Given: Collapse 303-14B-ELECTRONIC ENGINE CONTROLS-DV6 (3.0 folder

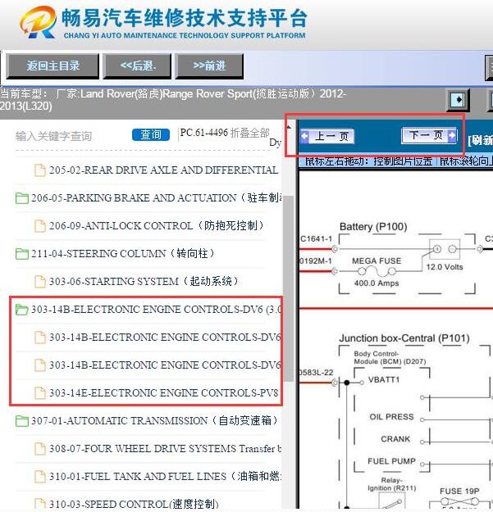Looking at the screenshot, I should (x=157, y=309).
